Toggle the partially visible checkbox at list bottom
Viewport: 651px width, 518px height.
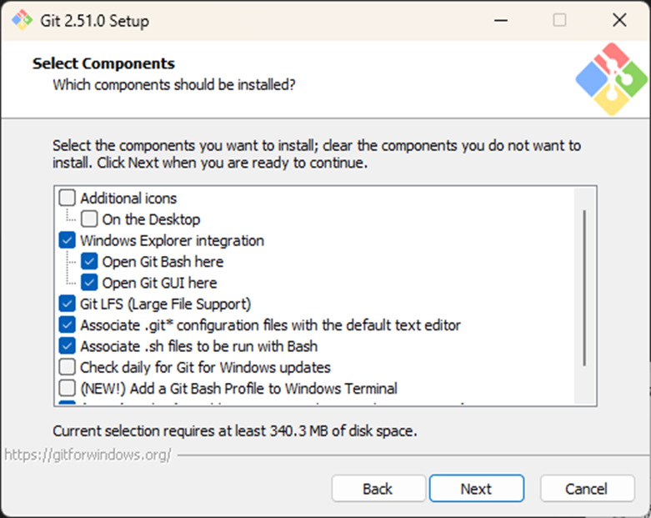pyautogui.click(x=68, y=404)
